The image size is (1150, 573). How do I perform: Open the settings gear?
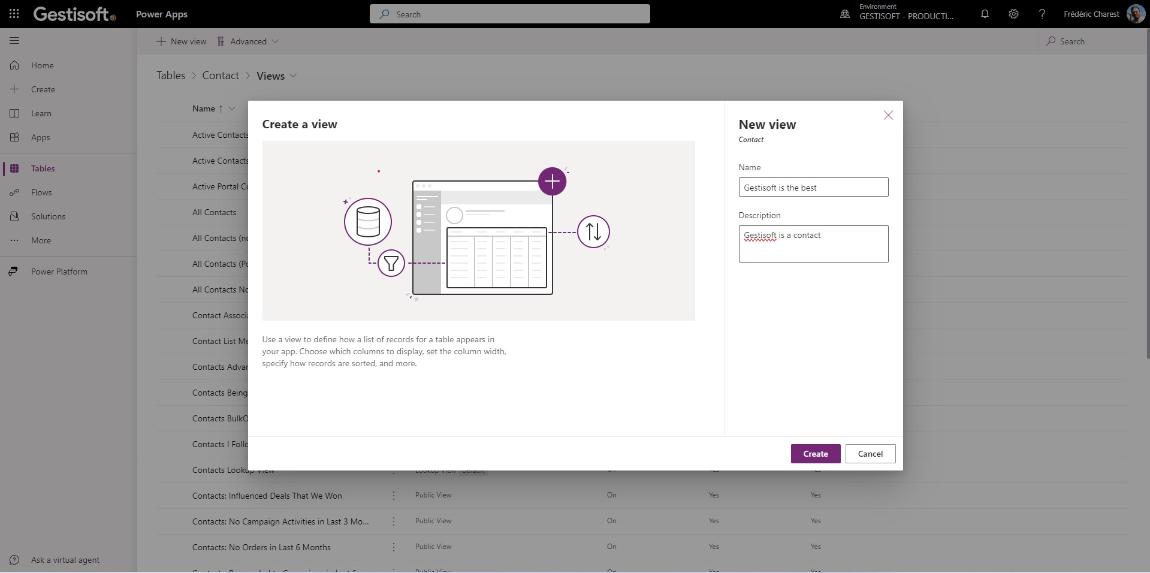tap(1013, 14)
